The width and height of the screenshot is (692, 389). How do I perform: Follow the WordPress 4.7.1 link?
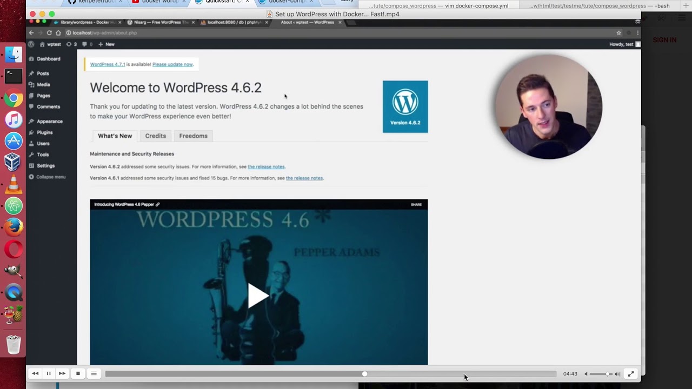(108, 64)
